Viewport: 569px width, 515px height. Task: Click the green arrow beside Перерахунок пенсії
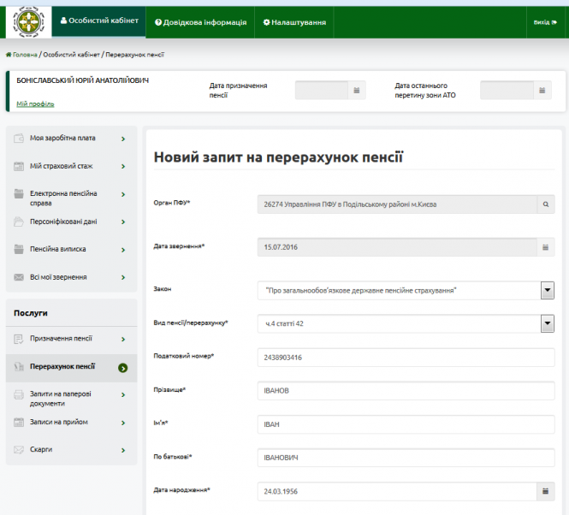[x=123, y=368]
